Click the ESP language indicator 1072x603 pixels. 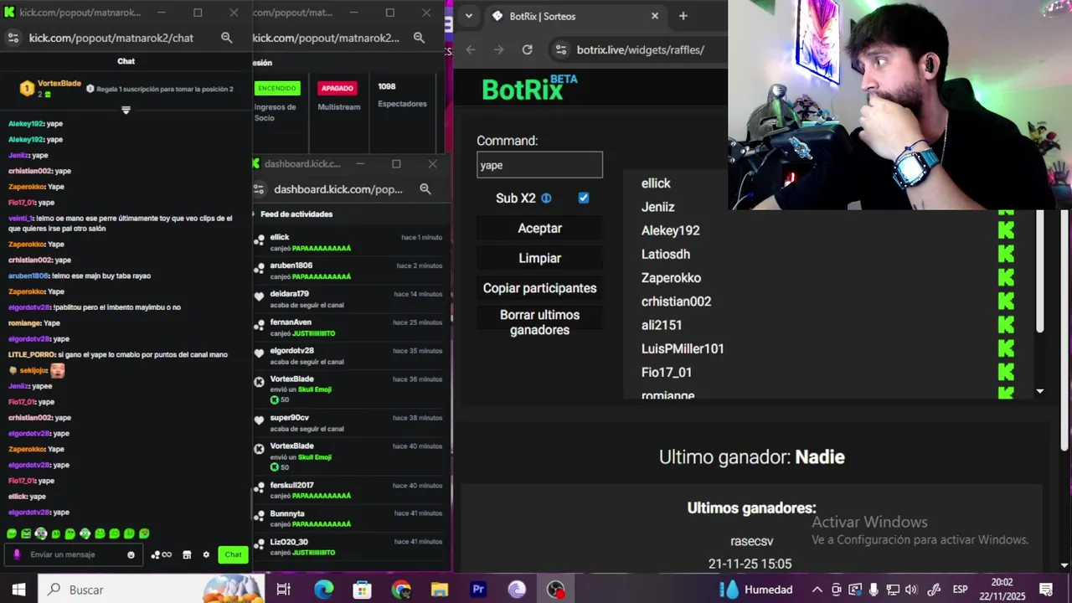tap(960, 590)
